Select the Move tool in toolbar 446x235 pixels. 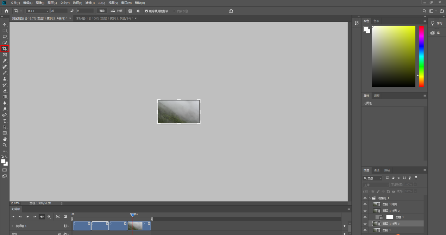(5, 25)
